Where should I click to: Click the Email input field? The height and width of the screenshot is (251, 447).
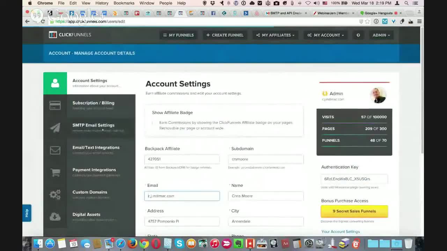182,196
